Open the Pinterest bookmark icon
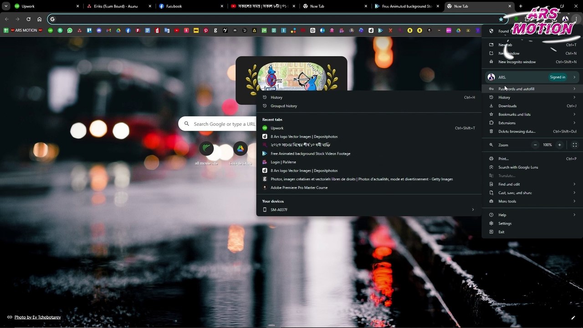The height and width of the screenshot is (328, 583). click(206, 31)
